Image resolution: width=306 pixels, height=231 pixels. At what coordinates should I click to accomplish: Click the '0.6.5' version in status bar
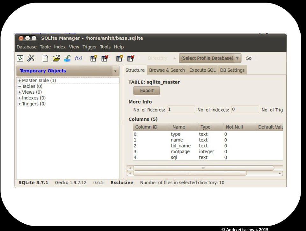tap(98, 183)
